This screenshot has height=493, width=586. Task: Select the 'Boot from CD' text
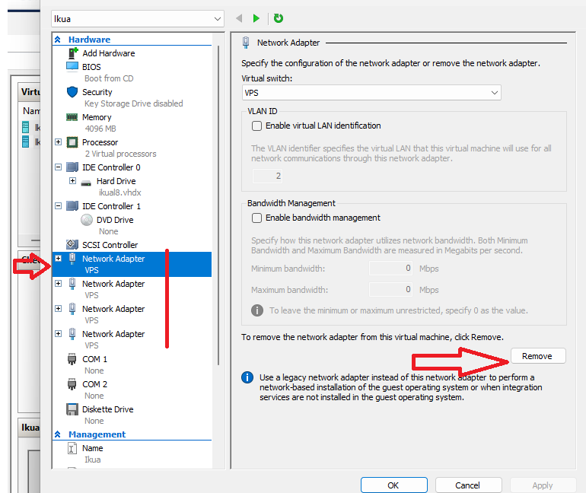(109, 78)
